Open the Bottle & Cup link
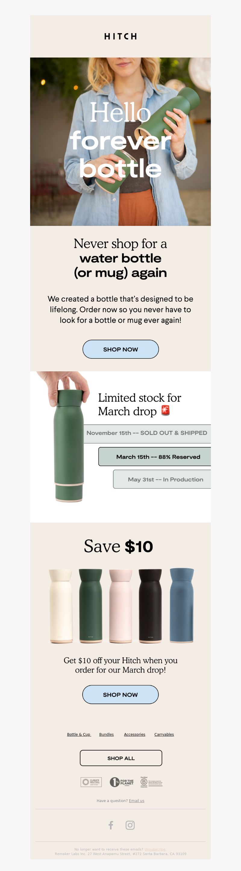 pyautogui.click(x=79, y=734)
